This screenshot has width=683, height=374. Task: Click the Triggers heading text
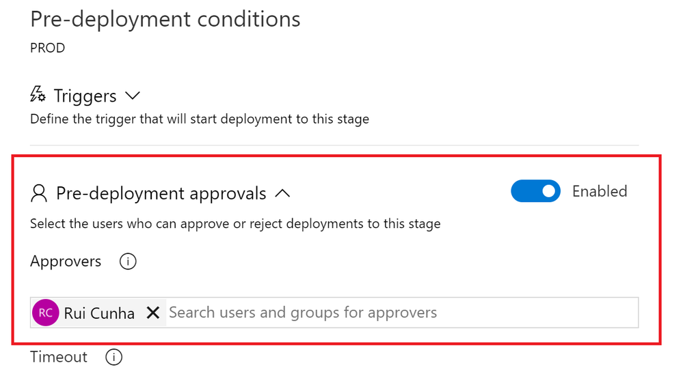point(85,96)
